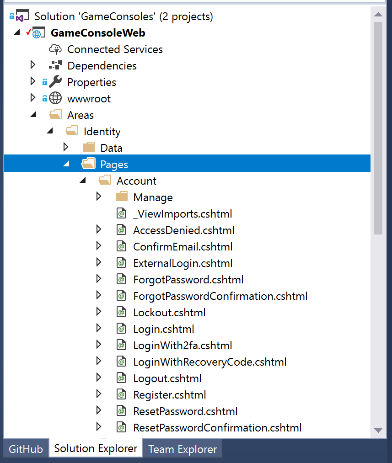Viewport: 392px width, 463px height.
Task: Click the Manage folder icon
Action: [121, 197]
